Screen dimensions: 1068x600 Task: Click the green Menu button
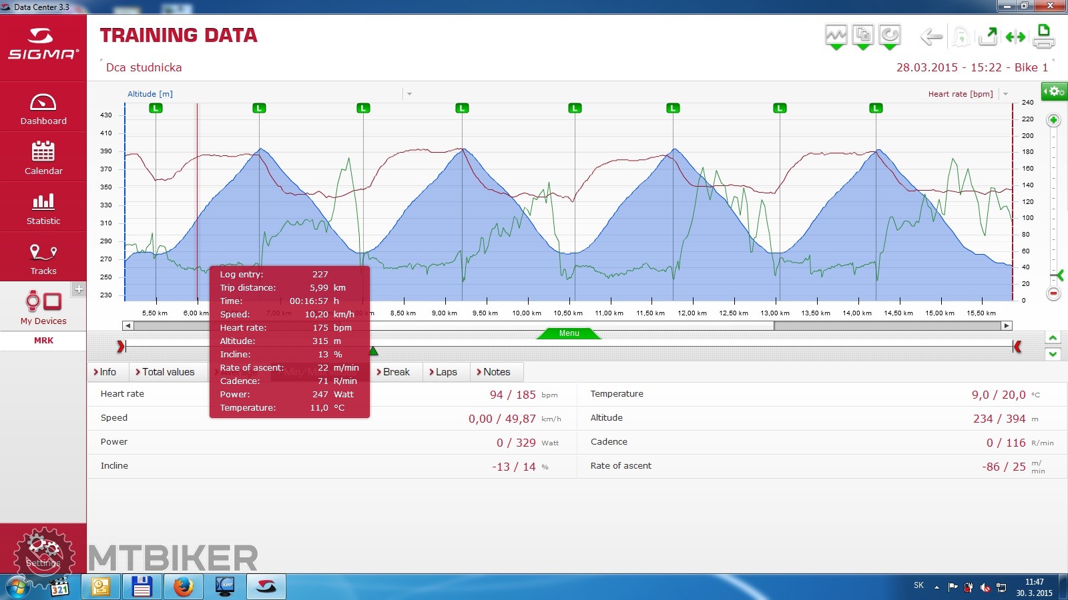569,333
